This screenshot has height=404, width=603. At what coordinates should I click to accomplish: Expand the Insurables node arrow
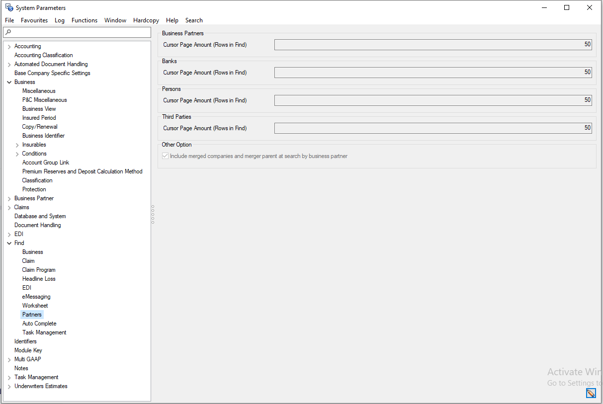pyautogui.click(x=17, y=145)
